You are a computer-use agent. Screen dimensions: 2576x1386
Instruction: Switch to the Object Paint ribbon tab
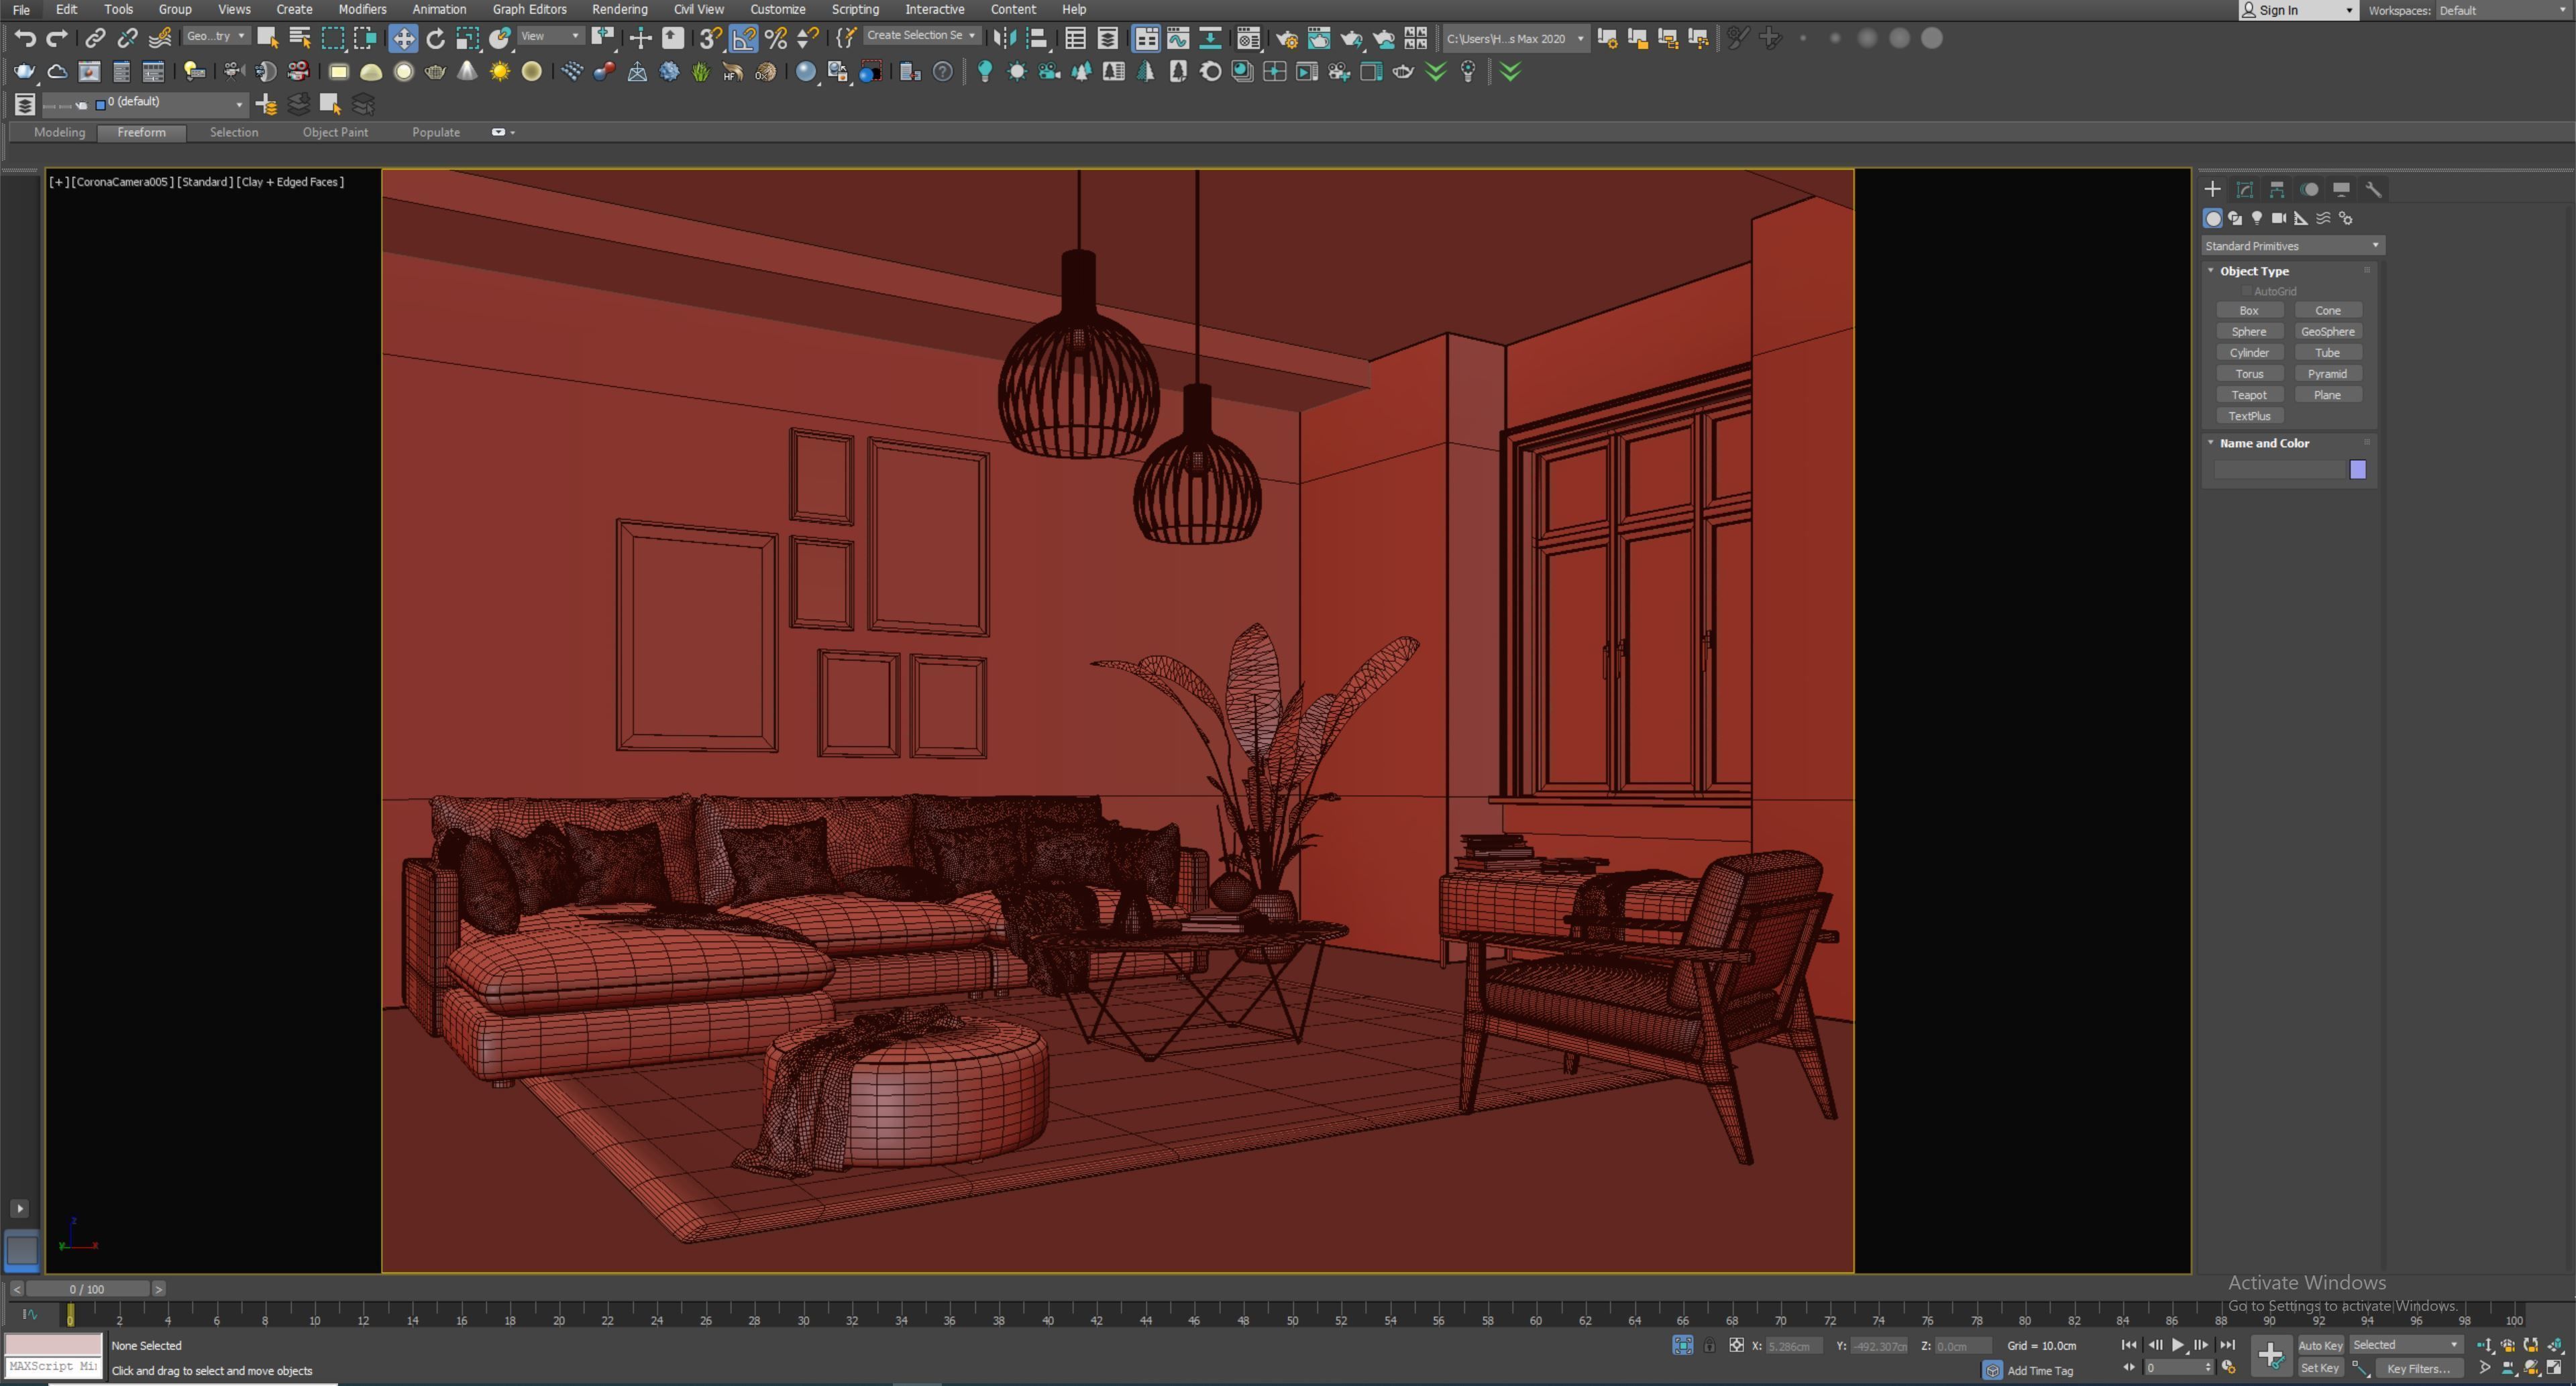(x=335, y=132)
